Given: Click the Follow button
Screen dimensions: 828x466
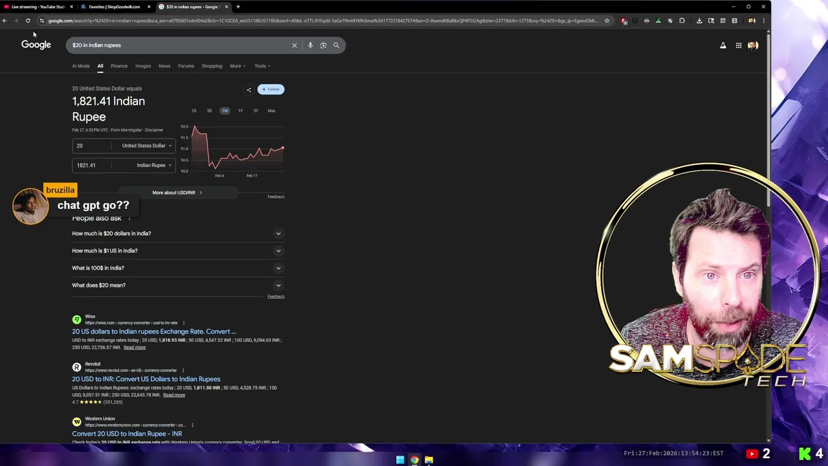Looking at the screenshot, I should 271,89.
